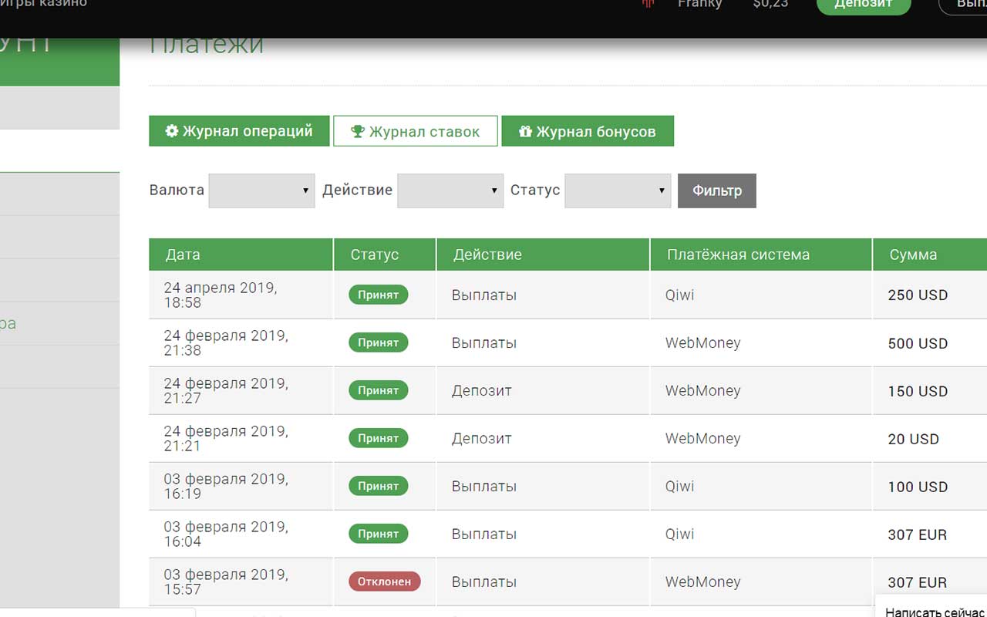Click Qiwi in the 250 USD row
Screen dimensions: 987x617
click(680, 295)
